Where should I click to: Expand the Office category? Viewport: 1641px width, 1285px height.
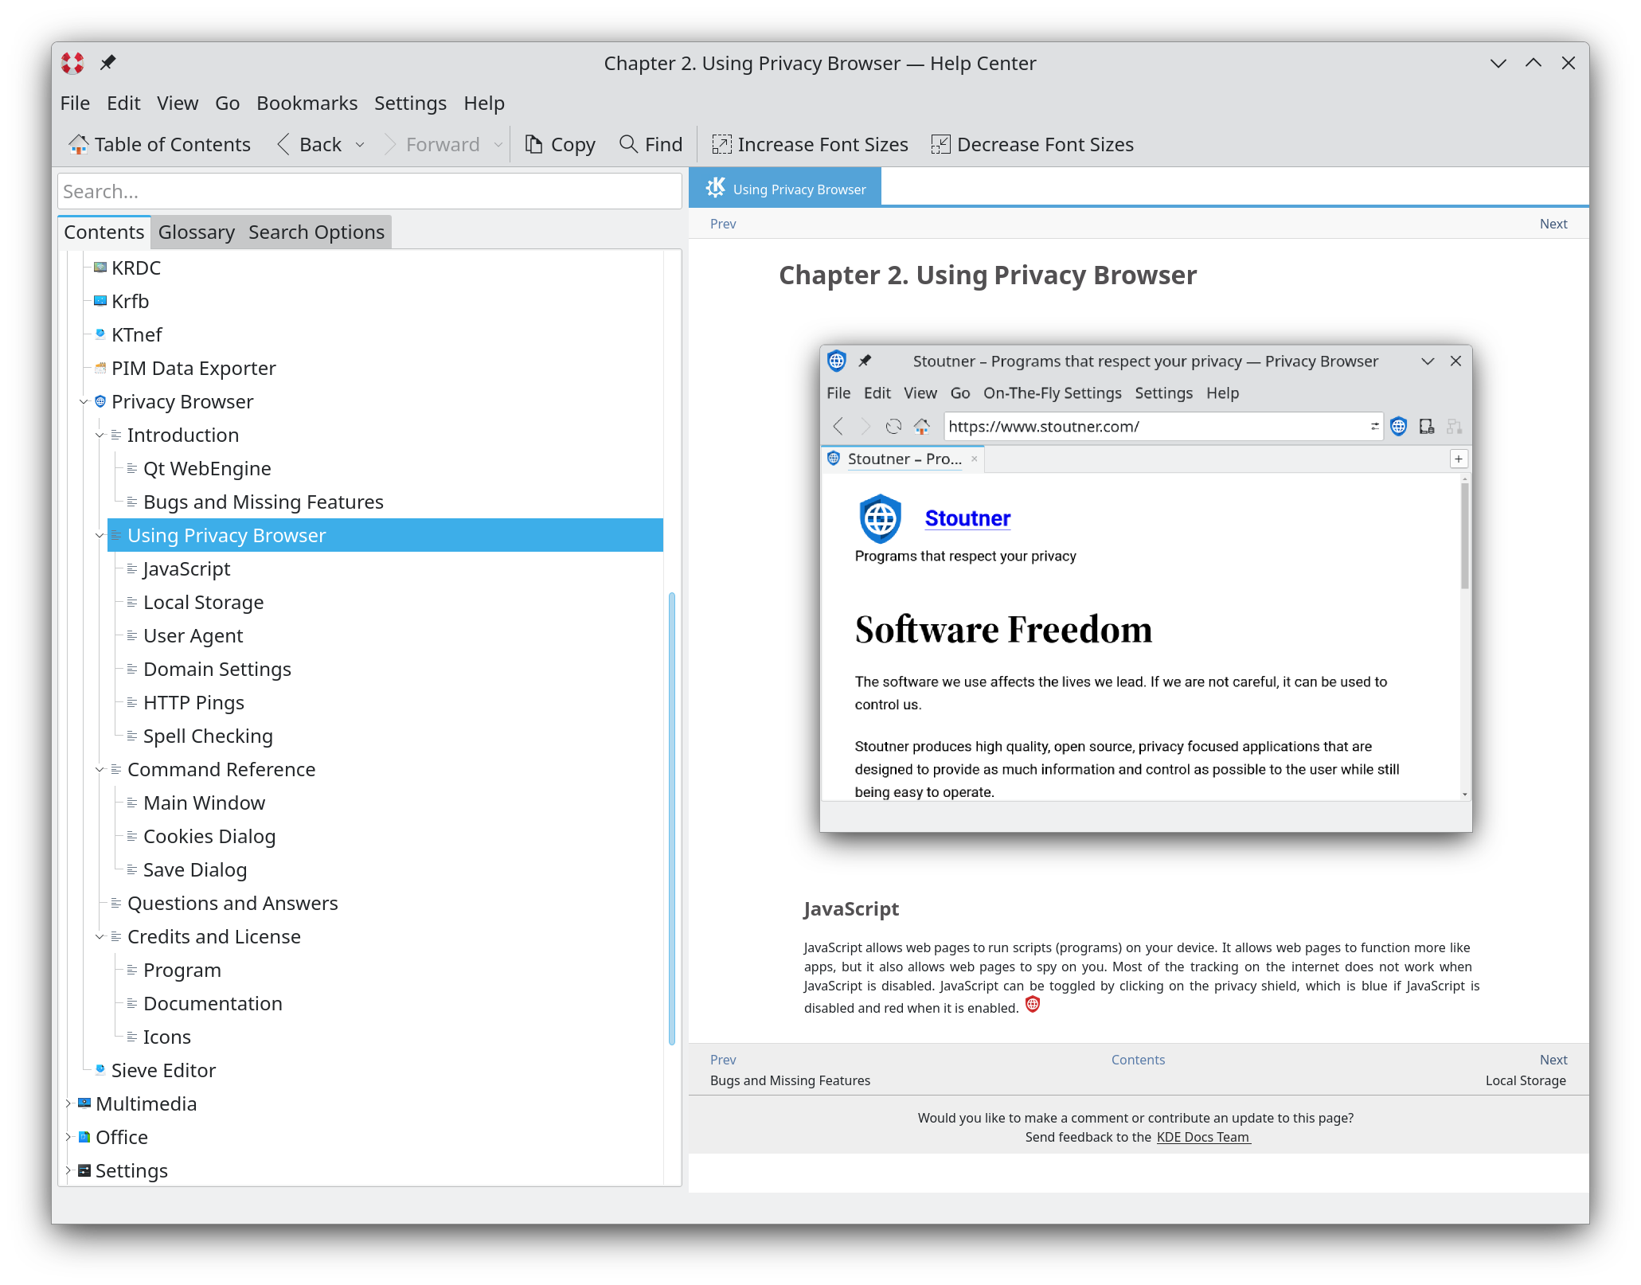[68, 1137]
